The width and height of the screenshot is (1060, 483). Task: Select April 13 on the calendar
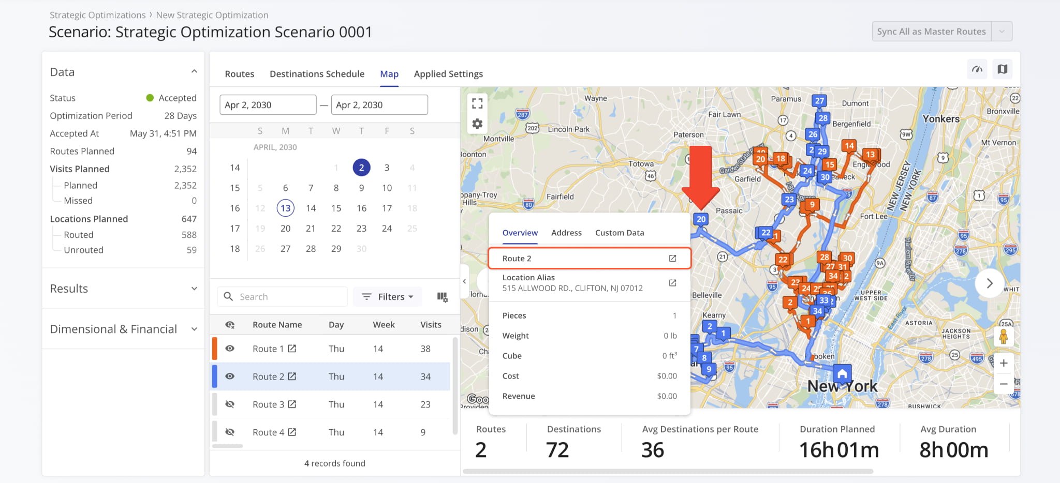[x=285, y=208]
